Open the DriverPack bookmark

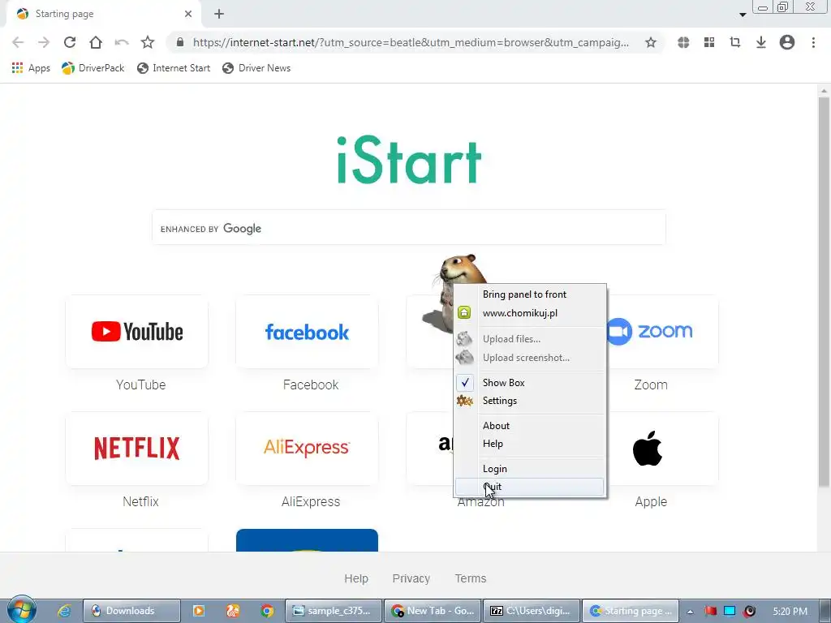point(93,68)
